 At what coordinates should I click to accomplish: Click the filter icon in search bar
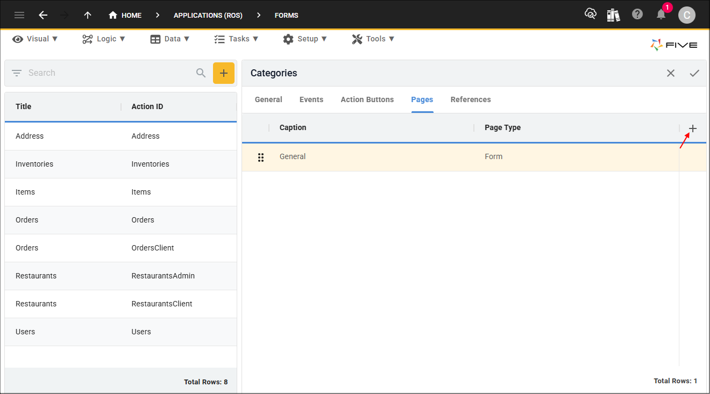[17, 73]
